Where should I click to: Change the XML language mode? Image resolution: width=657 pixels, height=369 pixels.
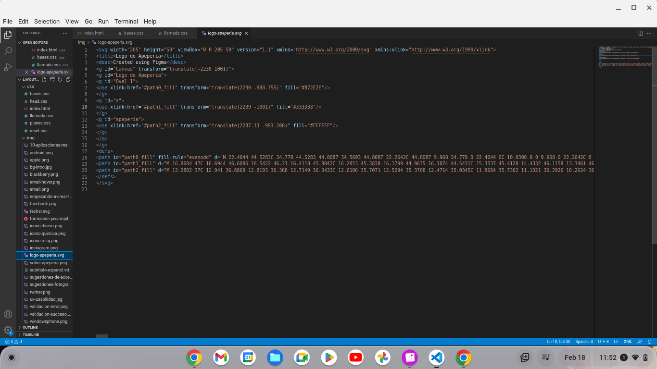click(x=628, y=342)
